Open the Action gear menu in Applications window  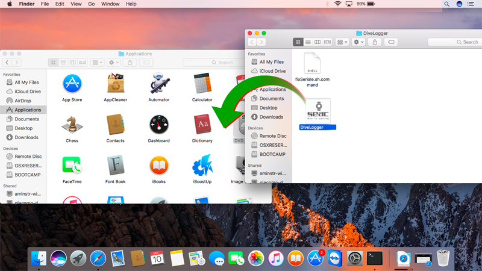[x=114, y=63]
